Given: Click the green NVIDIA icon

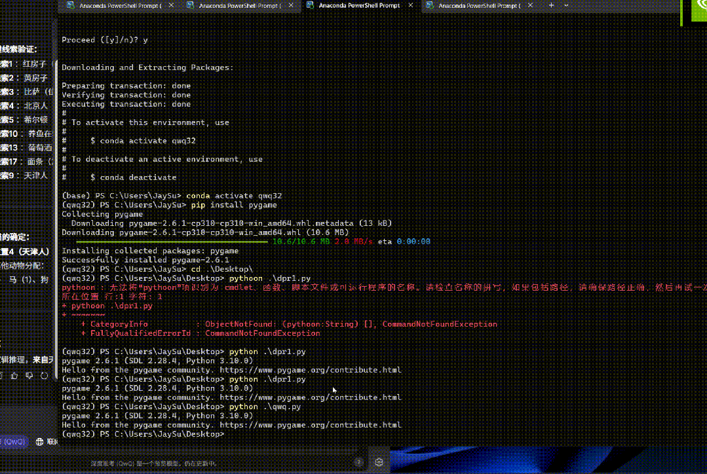Looking at the screenshot, I should [698, 10].
